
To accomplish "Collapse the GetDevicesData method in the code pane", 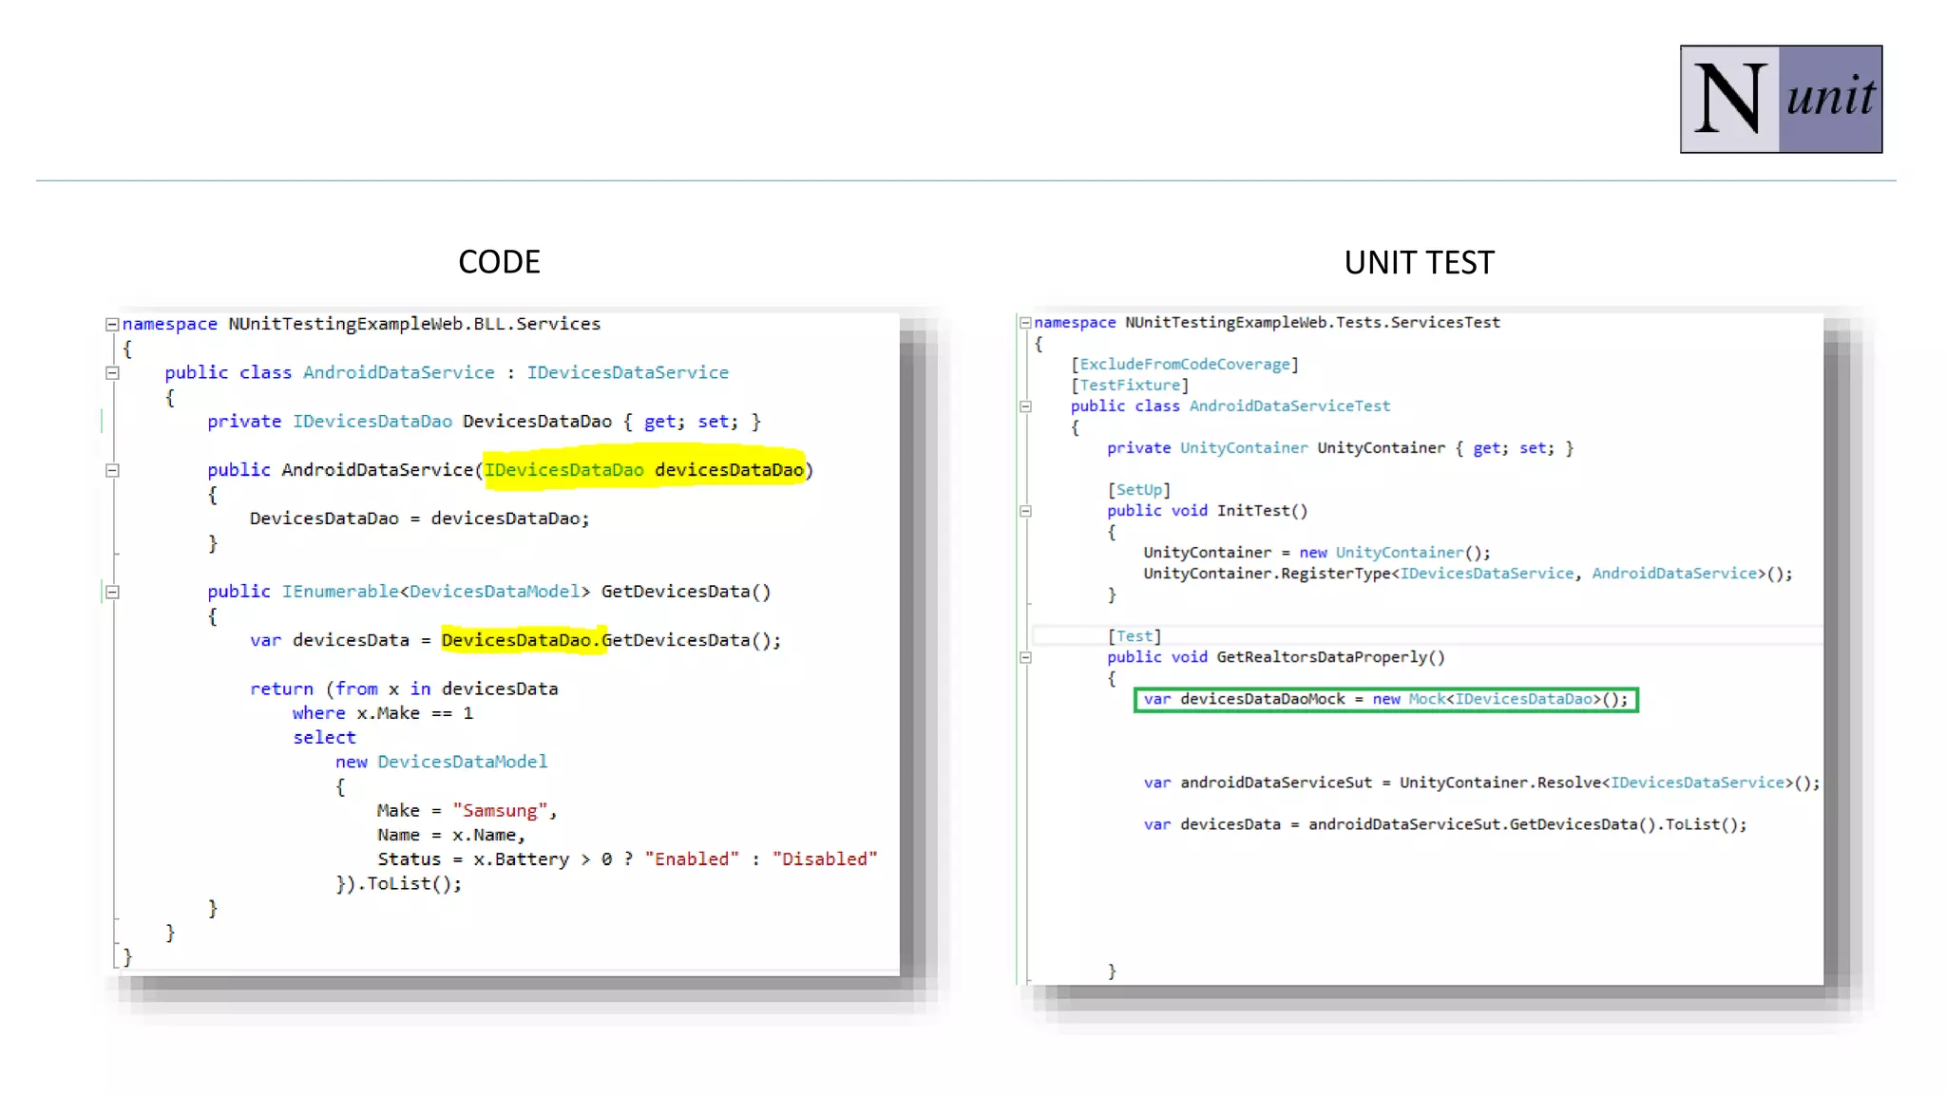I will click(x=112, y=592).
